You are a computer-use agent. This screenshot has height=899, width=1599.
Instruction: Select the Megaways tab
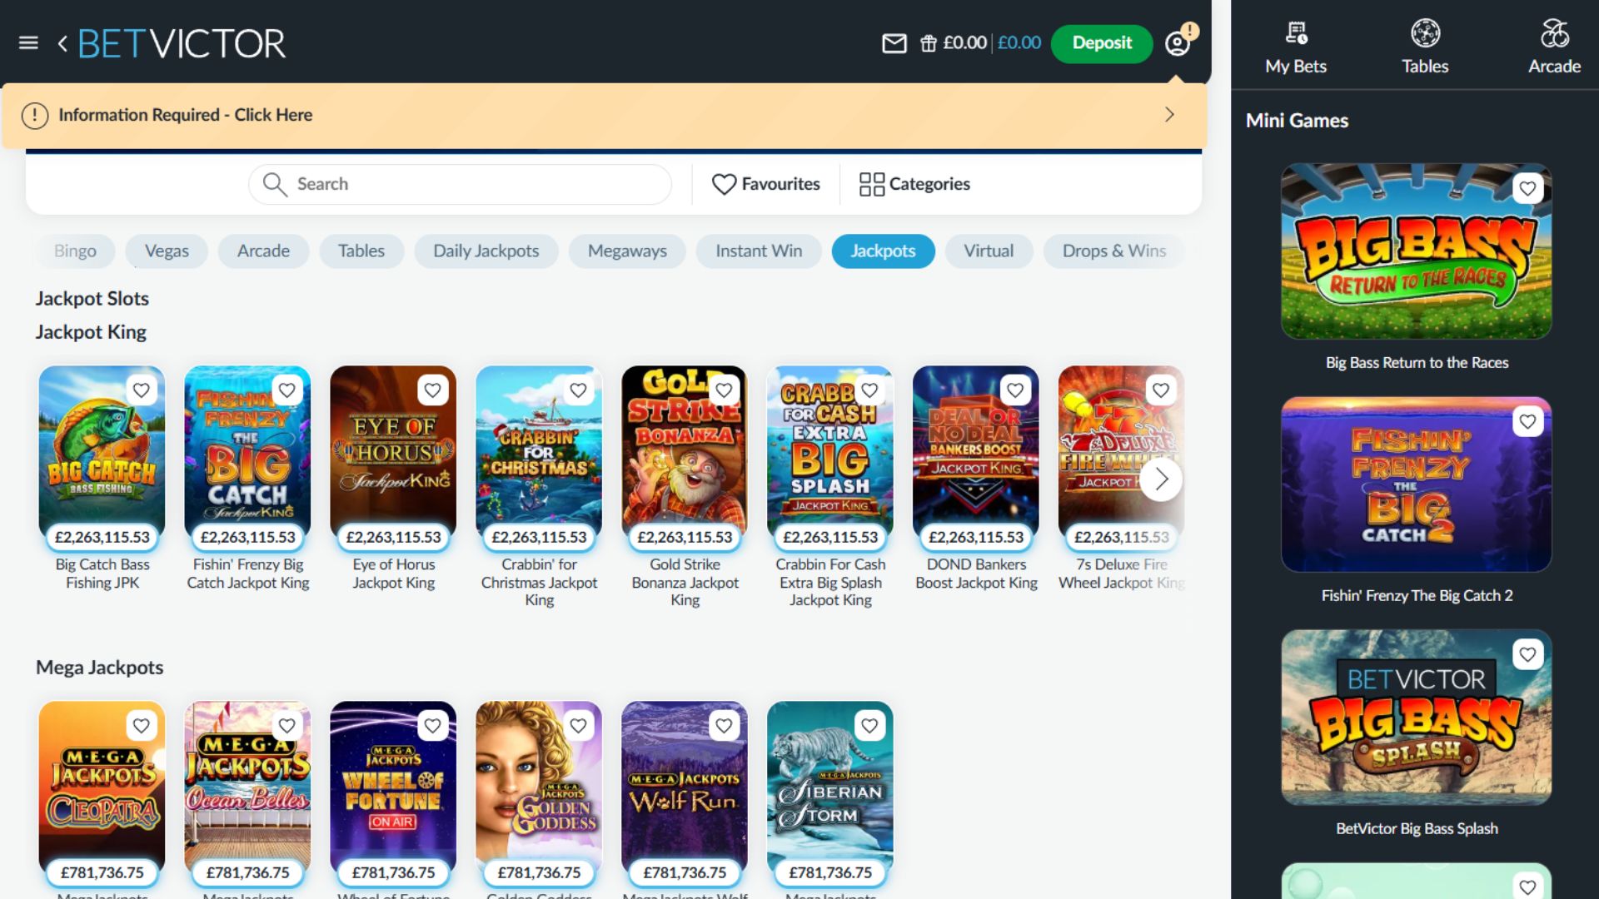pyautogui.click(x=627, y=251)
